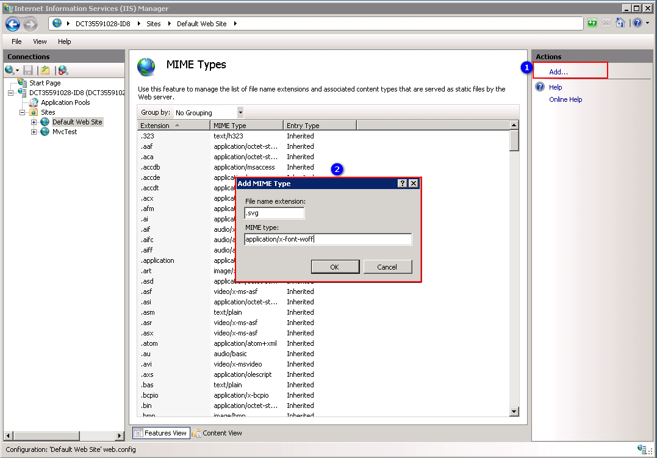
Task: Open the File menu
Action: [16, 41]
